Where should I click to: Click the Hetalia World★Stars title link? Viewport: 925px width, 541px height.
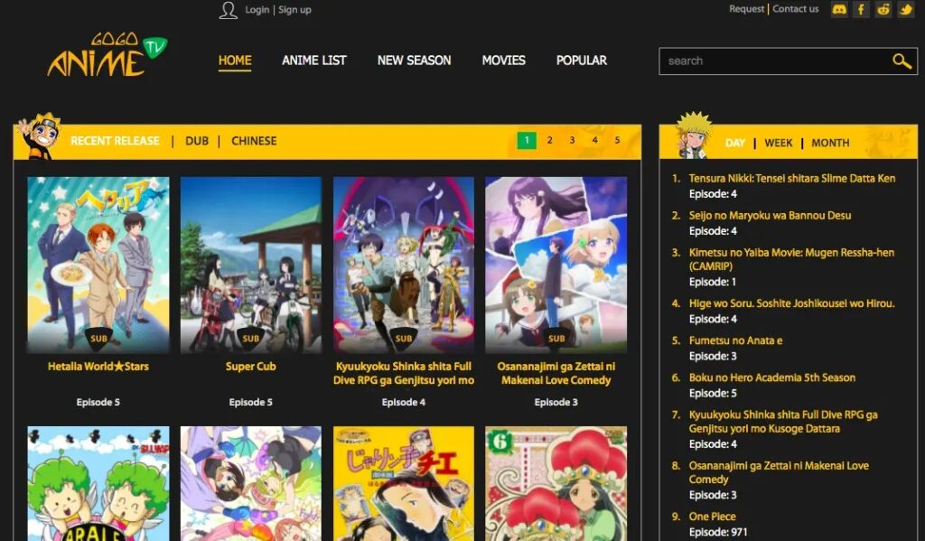98,367
